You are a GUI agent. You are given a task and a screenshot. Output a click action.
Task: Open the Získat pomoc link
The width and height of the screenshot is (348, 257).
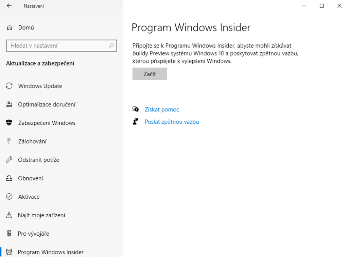pyautogui.click(x=162, y=110)
